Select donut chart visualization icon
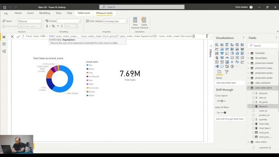The image size is (279, 157). (x=237, y=53)
